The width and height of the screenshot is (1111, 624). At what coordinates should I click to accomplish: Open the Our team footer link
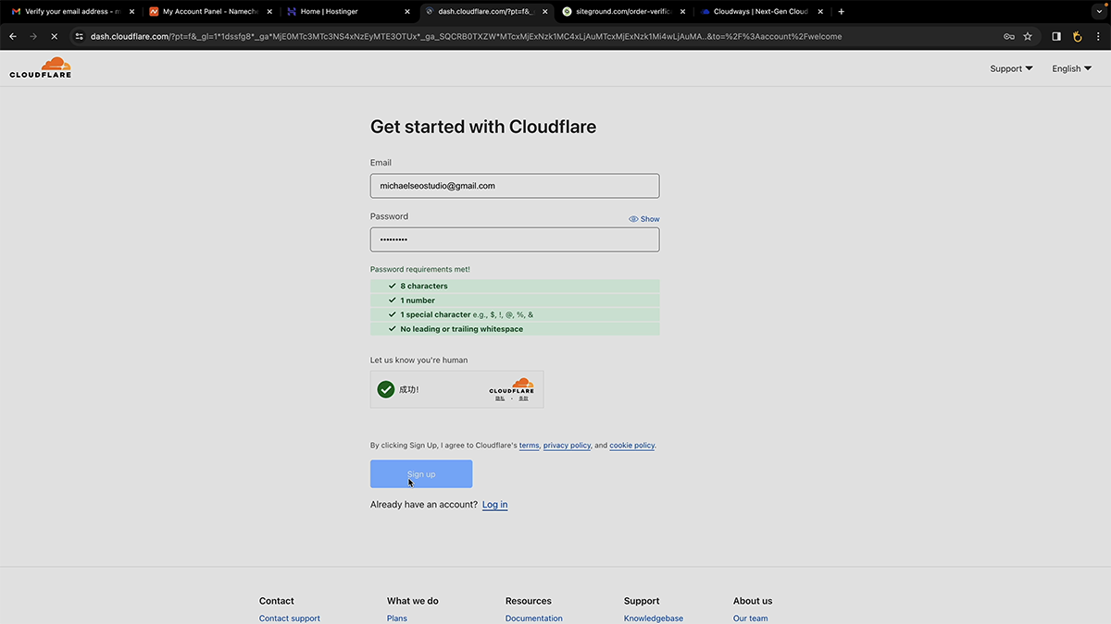point(751,618)
